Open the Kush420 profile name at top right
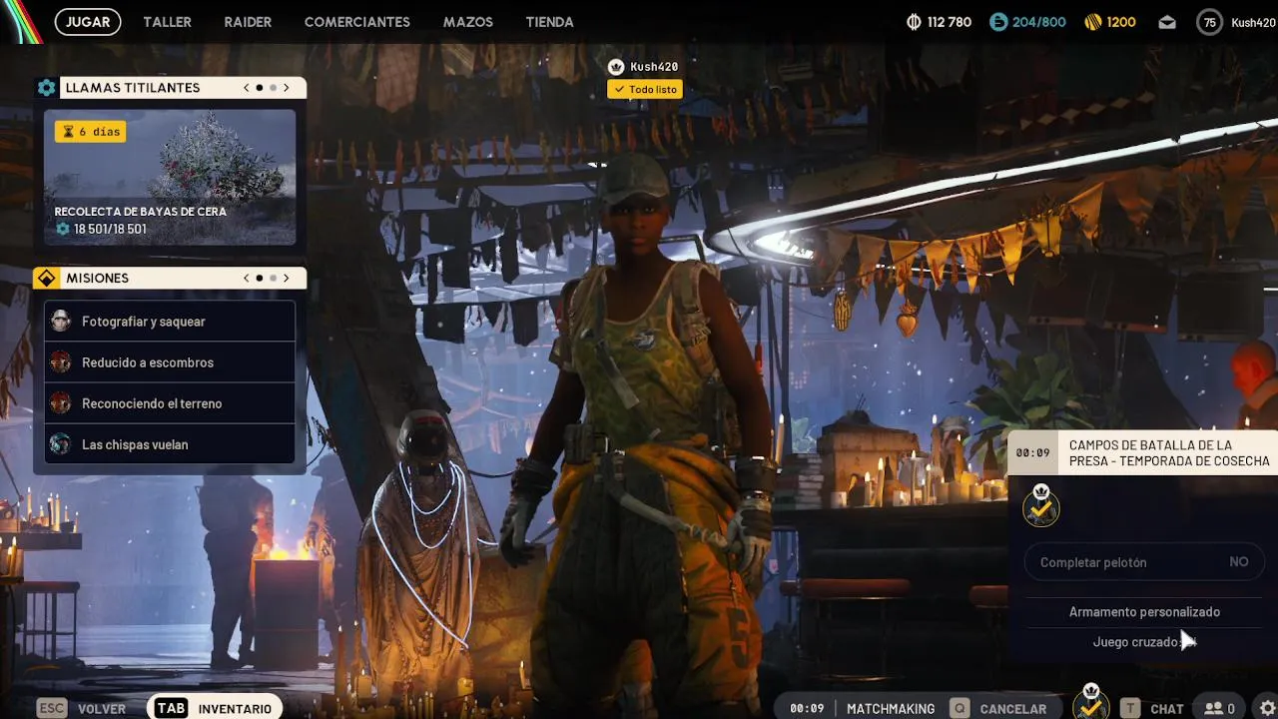 click(1253, 22)
